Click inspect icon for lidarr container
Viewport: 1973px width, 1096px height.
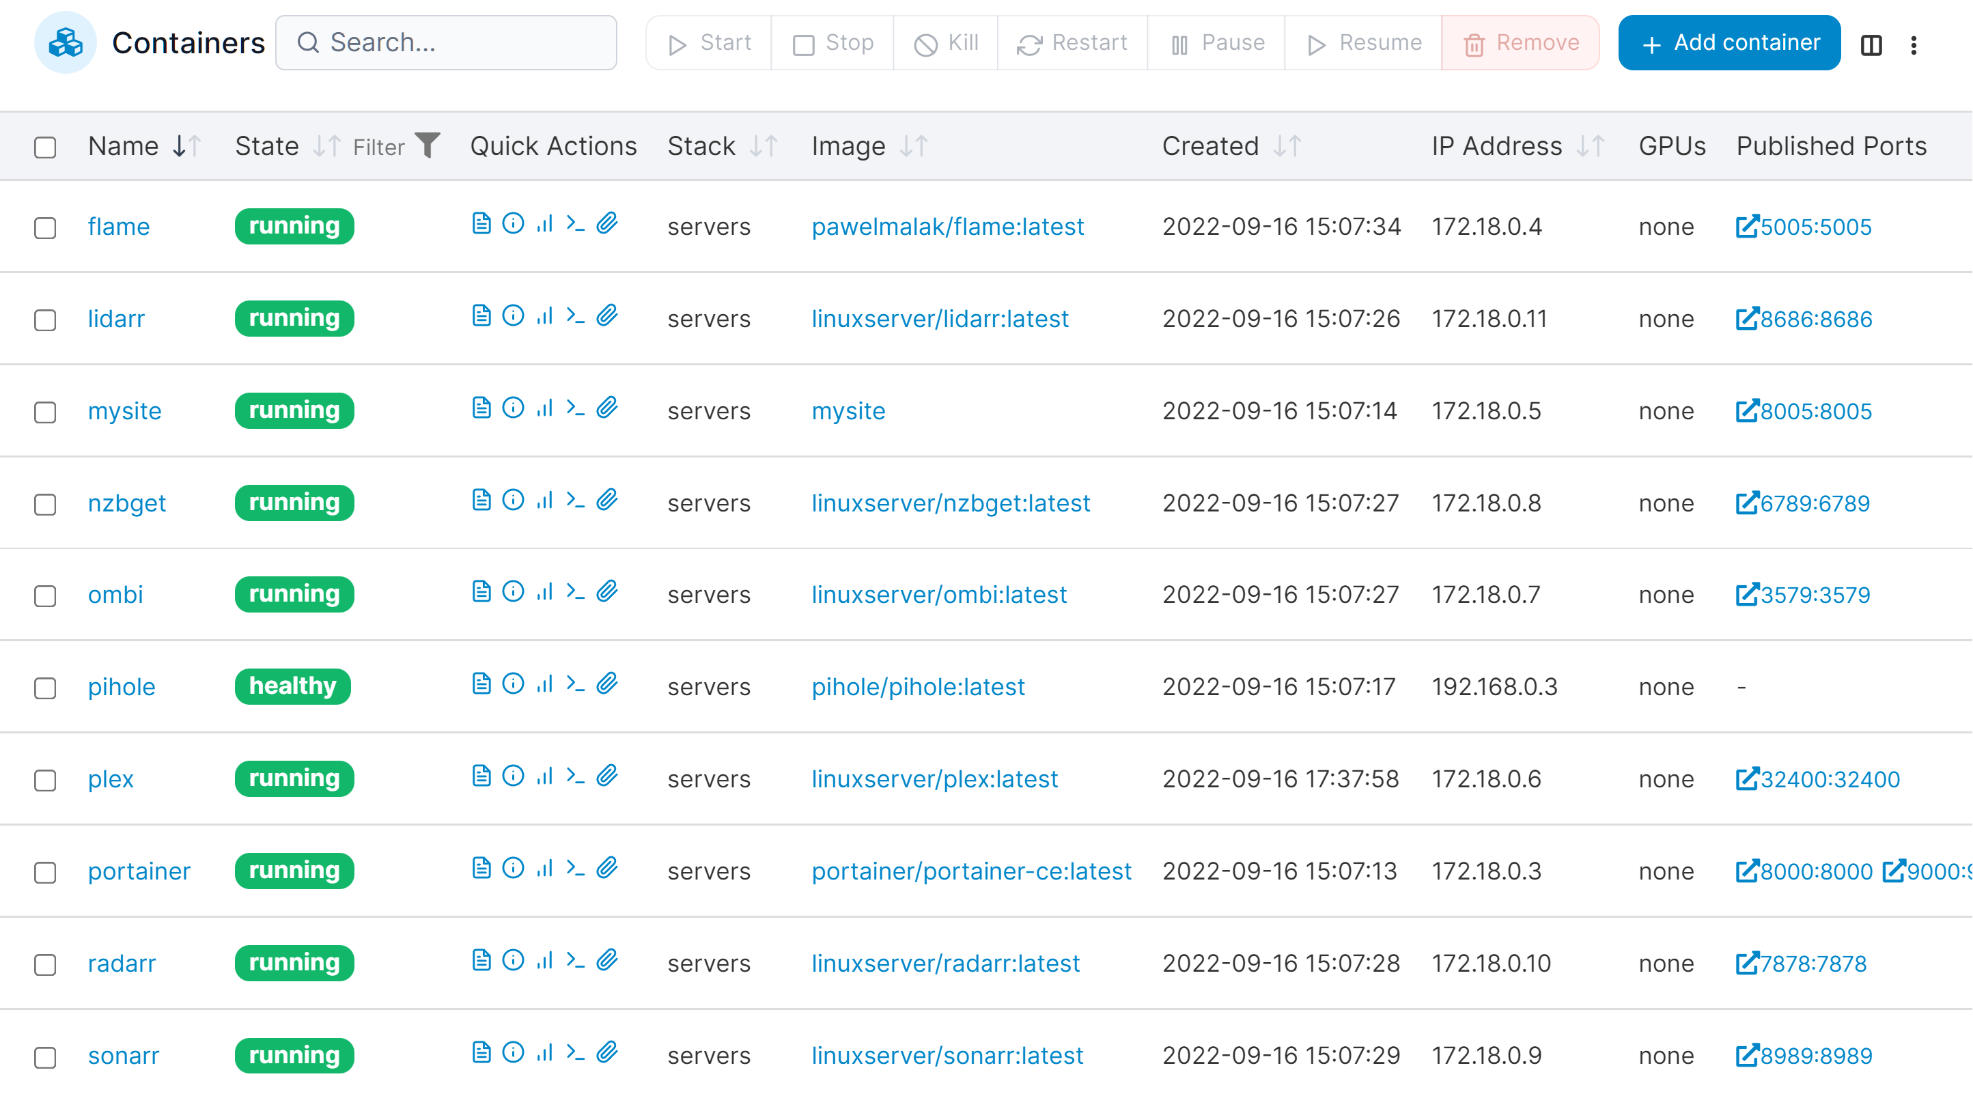513,315
